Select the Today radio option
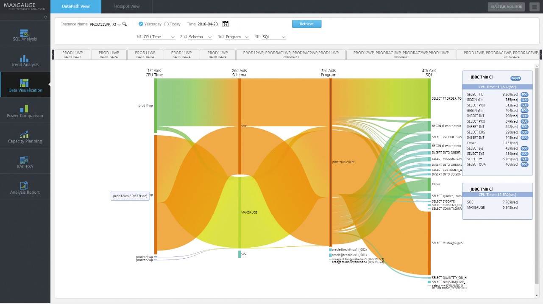Image resolution: width=543 pixels, height=304 pixels. coord(166,24)
